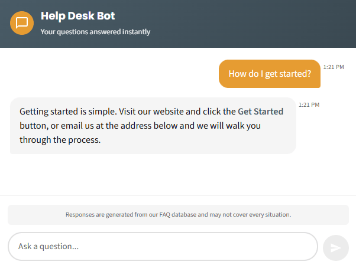Click the FAQ database disclaimer notice
Screen dimensions: 356x268
pyautogui.click(x=178, y=215)
